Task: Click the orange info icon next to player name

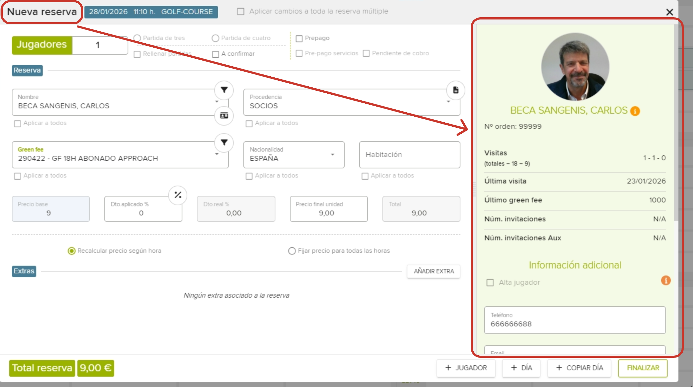Action: tap(635, 111)
